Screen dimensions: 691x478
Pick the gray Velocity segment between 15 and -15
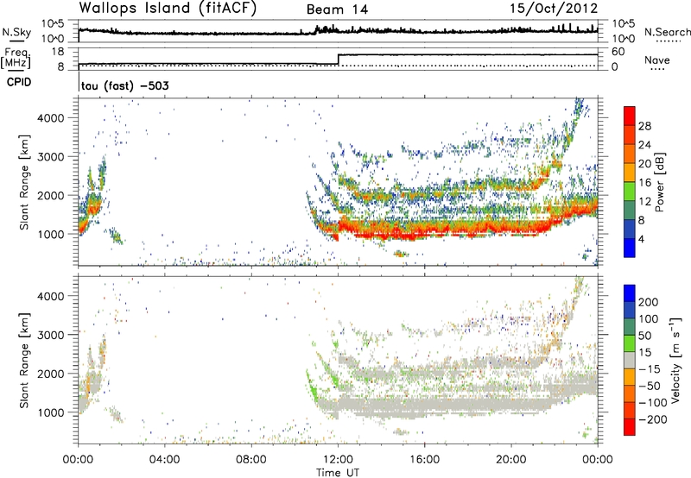point(630,360)
